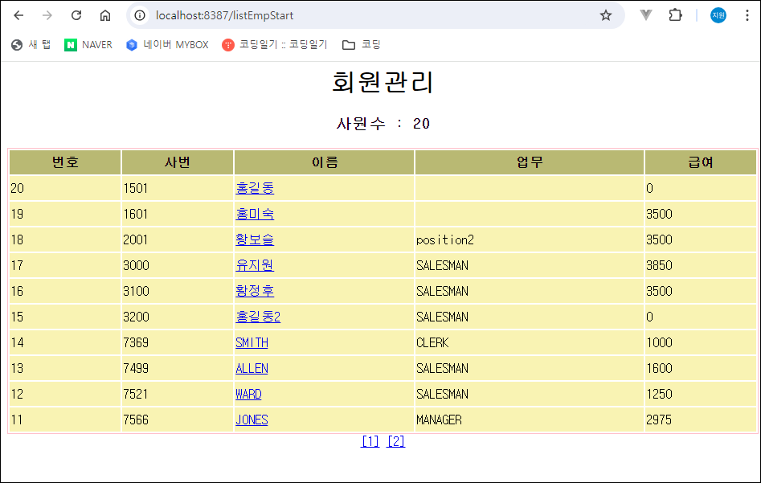Click the 이름 column header
The width and height of the screenshot is (761, 483).
coord(324,162)
